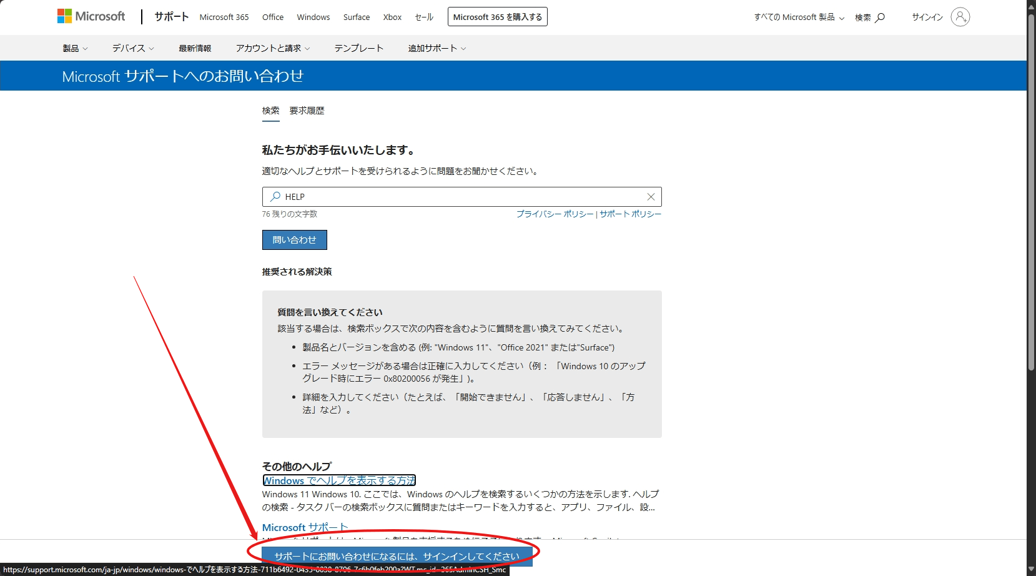Clear the HELP search text with X
This screenshot has width=1036, height=576.
[x=651, y=197]
